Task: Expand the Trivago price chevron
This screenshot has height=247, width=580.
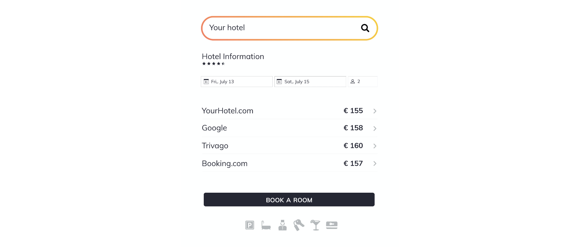Action: click(375, 146)
